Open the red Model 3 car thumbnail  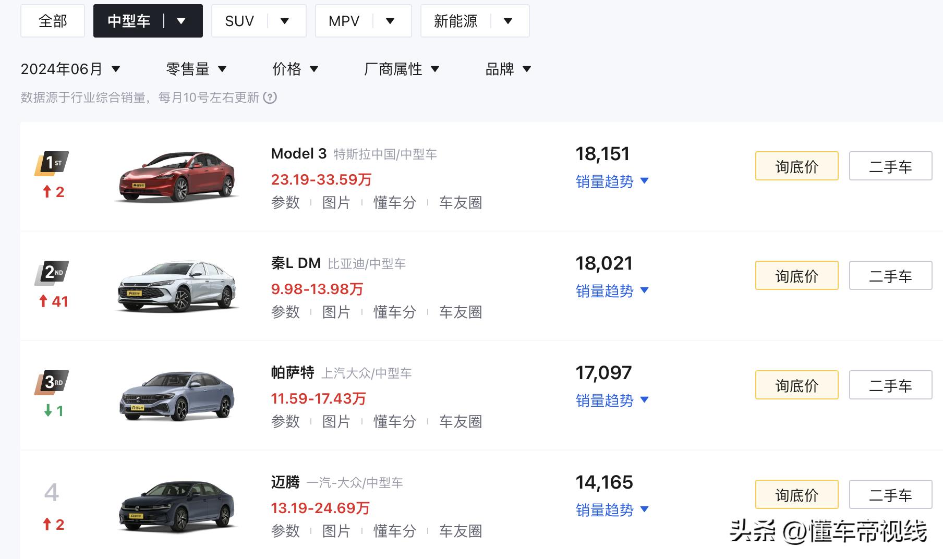tap(177, 176)
